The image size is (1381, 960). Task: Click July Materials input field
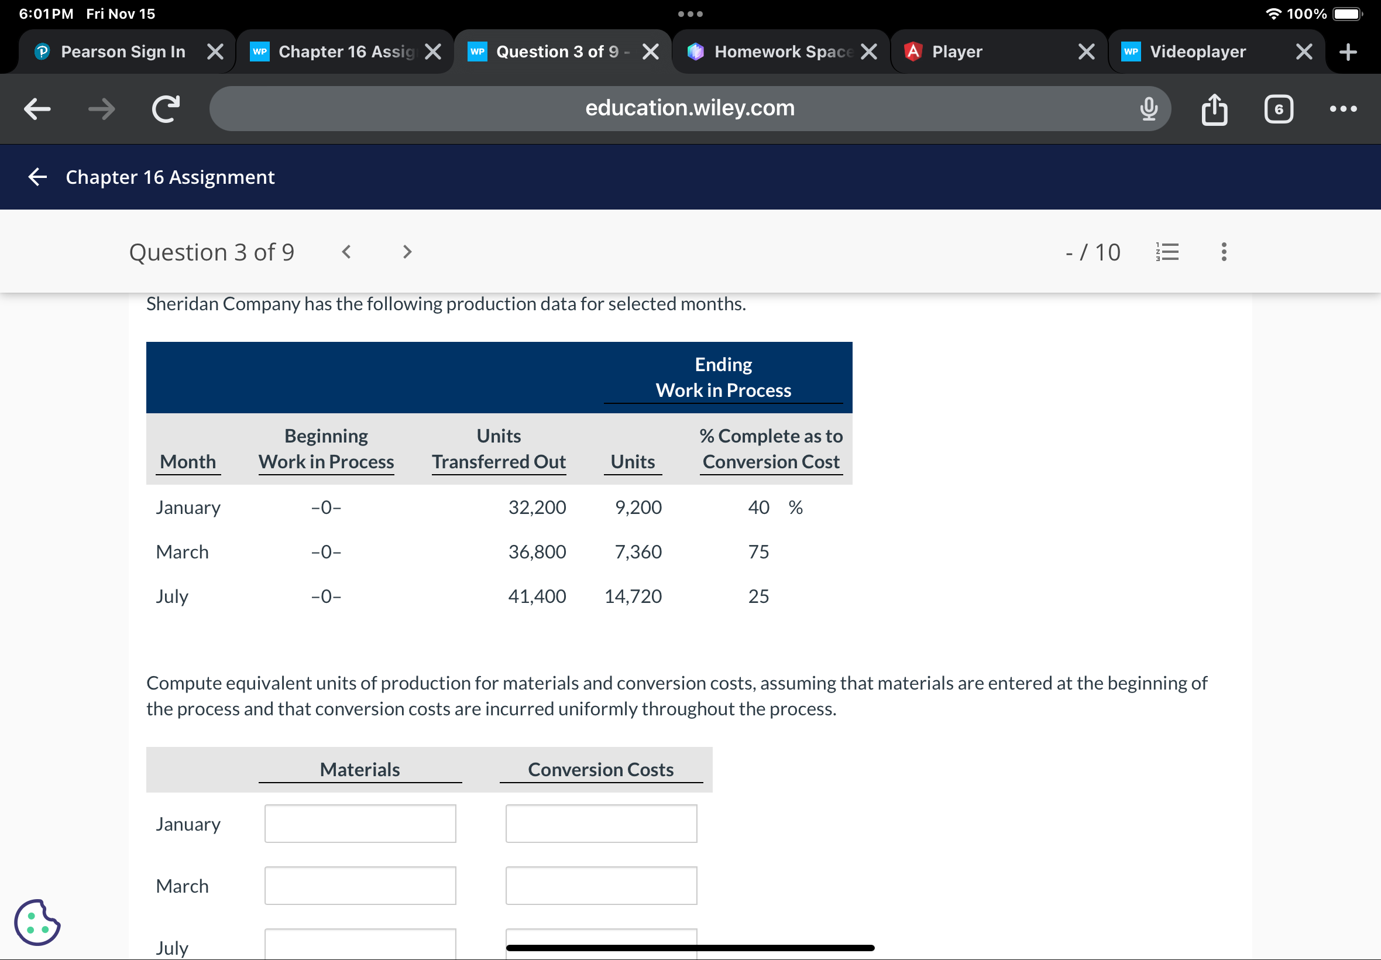pyautogui.click(x=360, y=944)
